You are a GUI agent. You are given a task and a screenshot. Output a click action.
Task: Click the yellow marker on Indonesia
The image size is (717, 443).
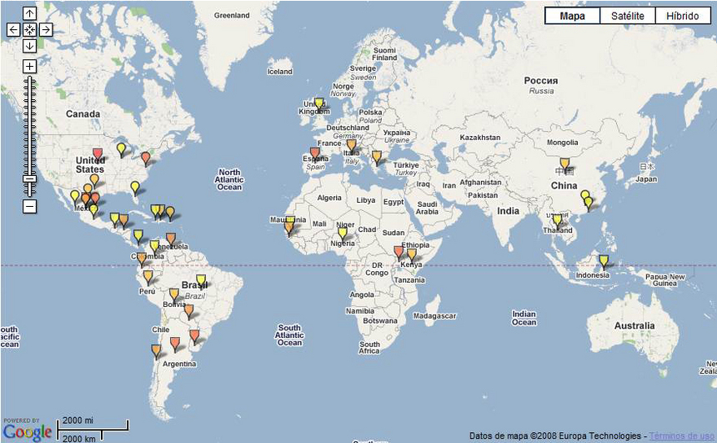pos(604,261)
